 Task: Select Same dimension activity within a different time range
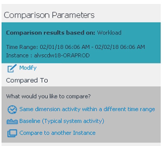(87, 109)
